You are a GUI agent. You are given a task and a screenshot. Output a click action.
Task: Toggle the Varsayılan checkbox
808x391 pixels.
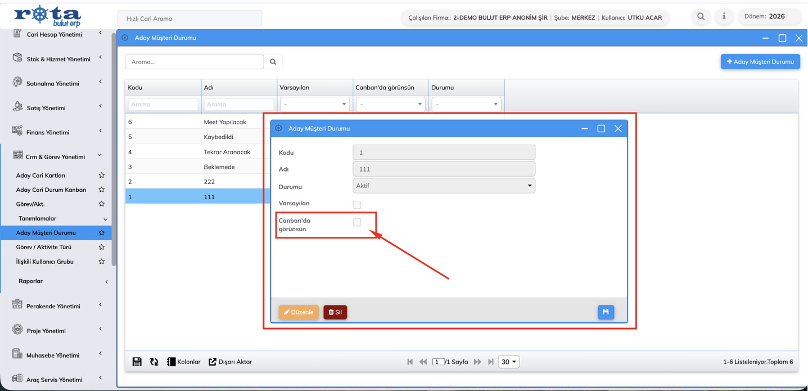pos(357,205)
